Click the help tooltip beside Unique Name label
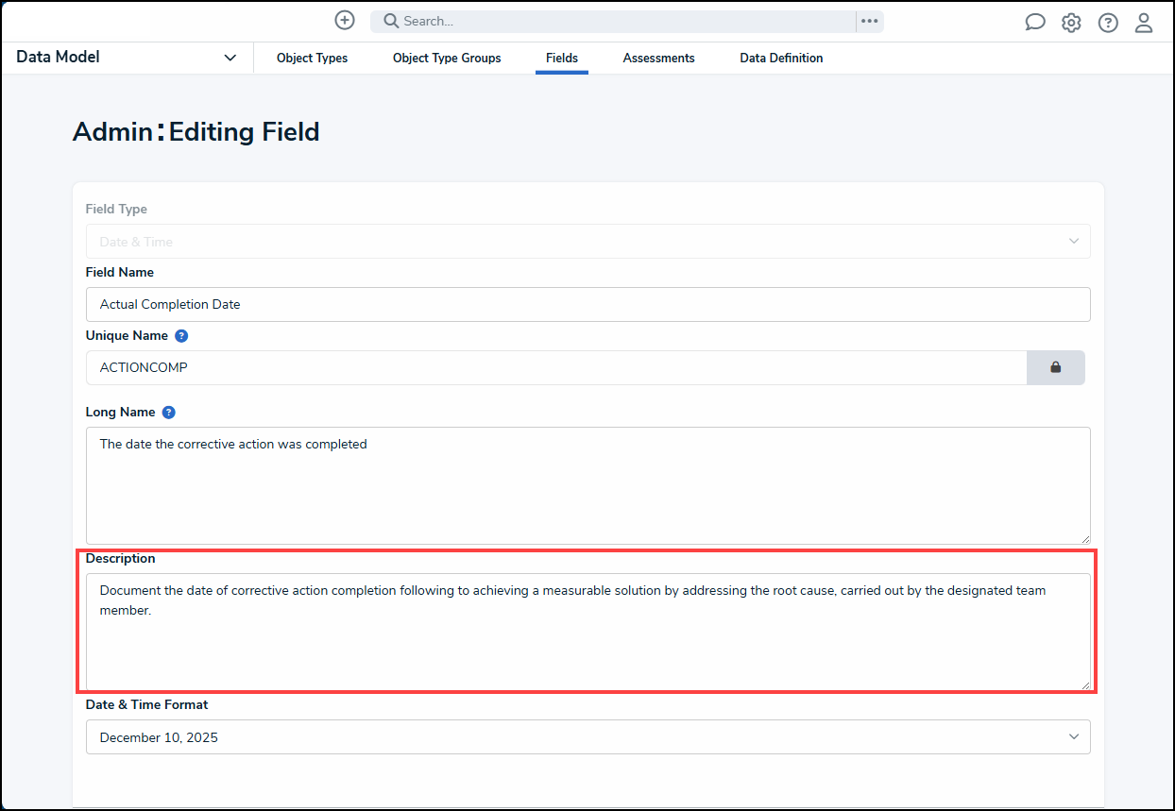The width and height of the screenshot is (1175, 811). 180,335
